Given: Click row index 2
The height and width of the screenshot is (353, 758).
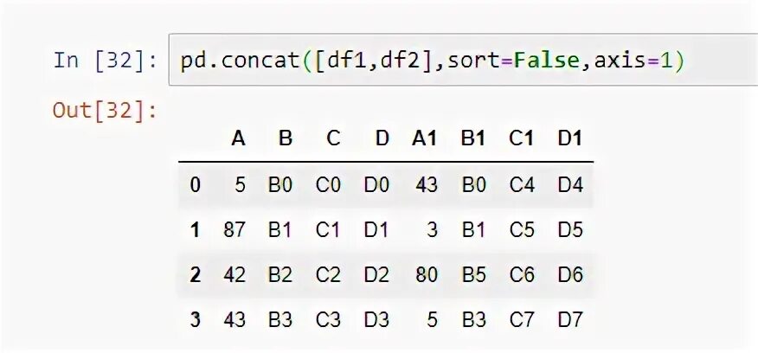Looking at the screenshot, I should pyautogui.click(x=195, y=275).
